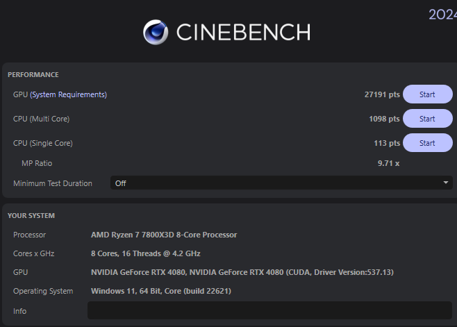Select the NVIDIA GeForce RTX 4080 GPU text
Viewport: 457px width, 327px height.
pyautogui.click(x=242, y=272)
